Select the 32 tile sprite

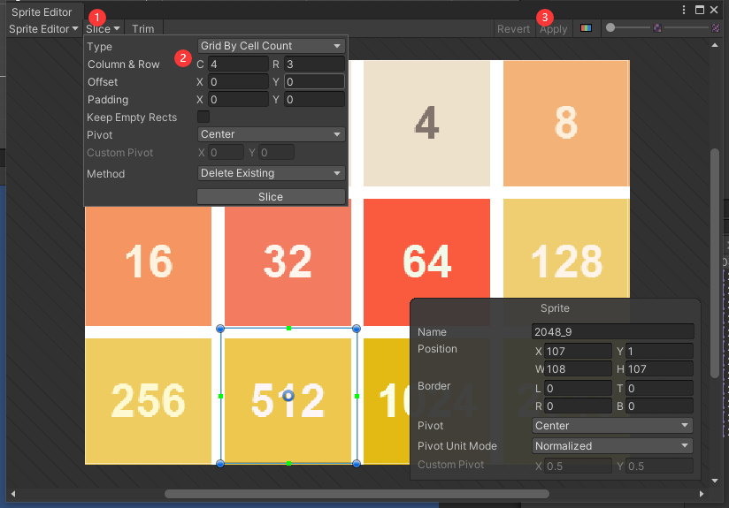tap(288, 266)
